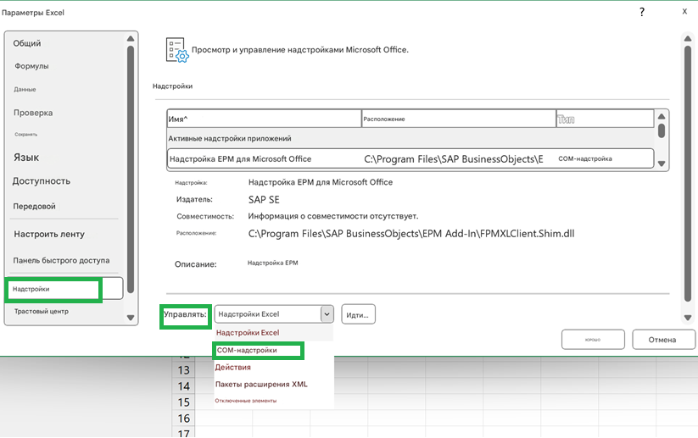Click the Активные надстройки приложений group header
This screenshot has width=698, height=438.
click(230, 138)
